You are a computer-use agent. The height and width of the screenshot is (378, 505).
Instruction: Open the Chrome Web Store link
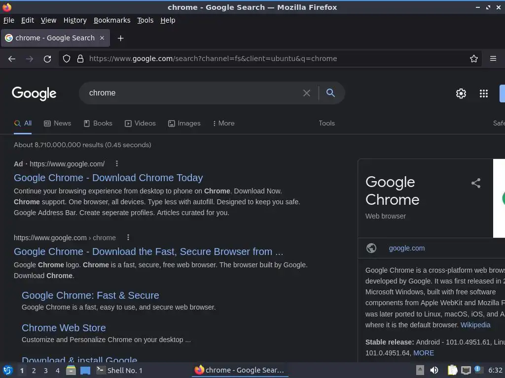coord(64,328)
